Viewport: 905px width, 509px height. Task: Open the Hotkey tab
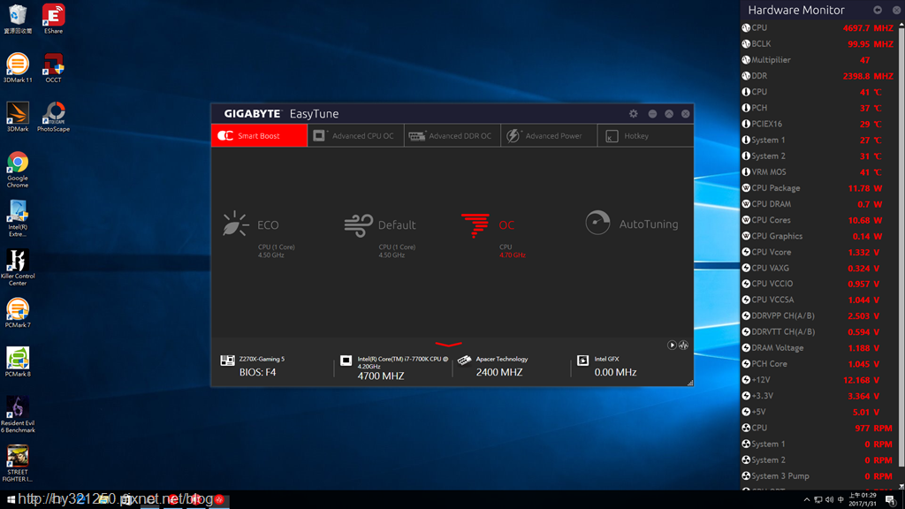coord(645,135)
